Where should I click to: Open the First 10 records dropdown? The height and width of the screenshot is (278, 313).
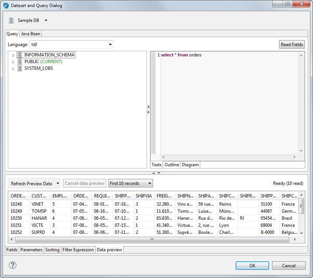(x=131, y=183)
